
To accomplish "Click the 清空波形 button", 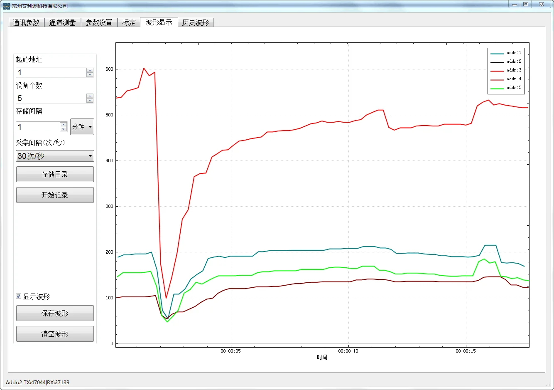I will pos(55,334).
